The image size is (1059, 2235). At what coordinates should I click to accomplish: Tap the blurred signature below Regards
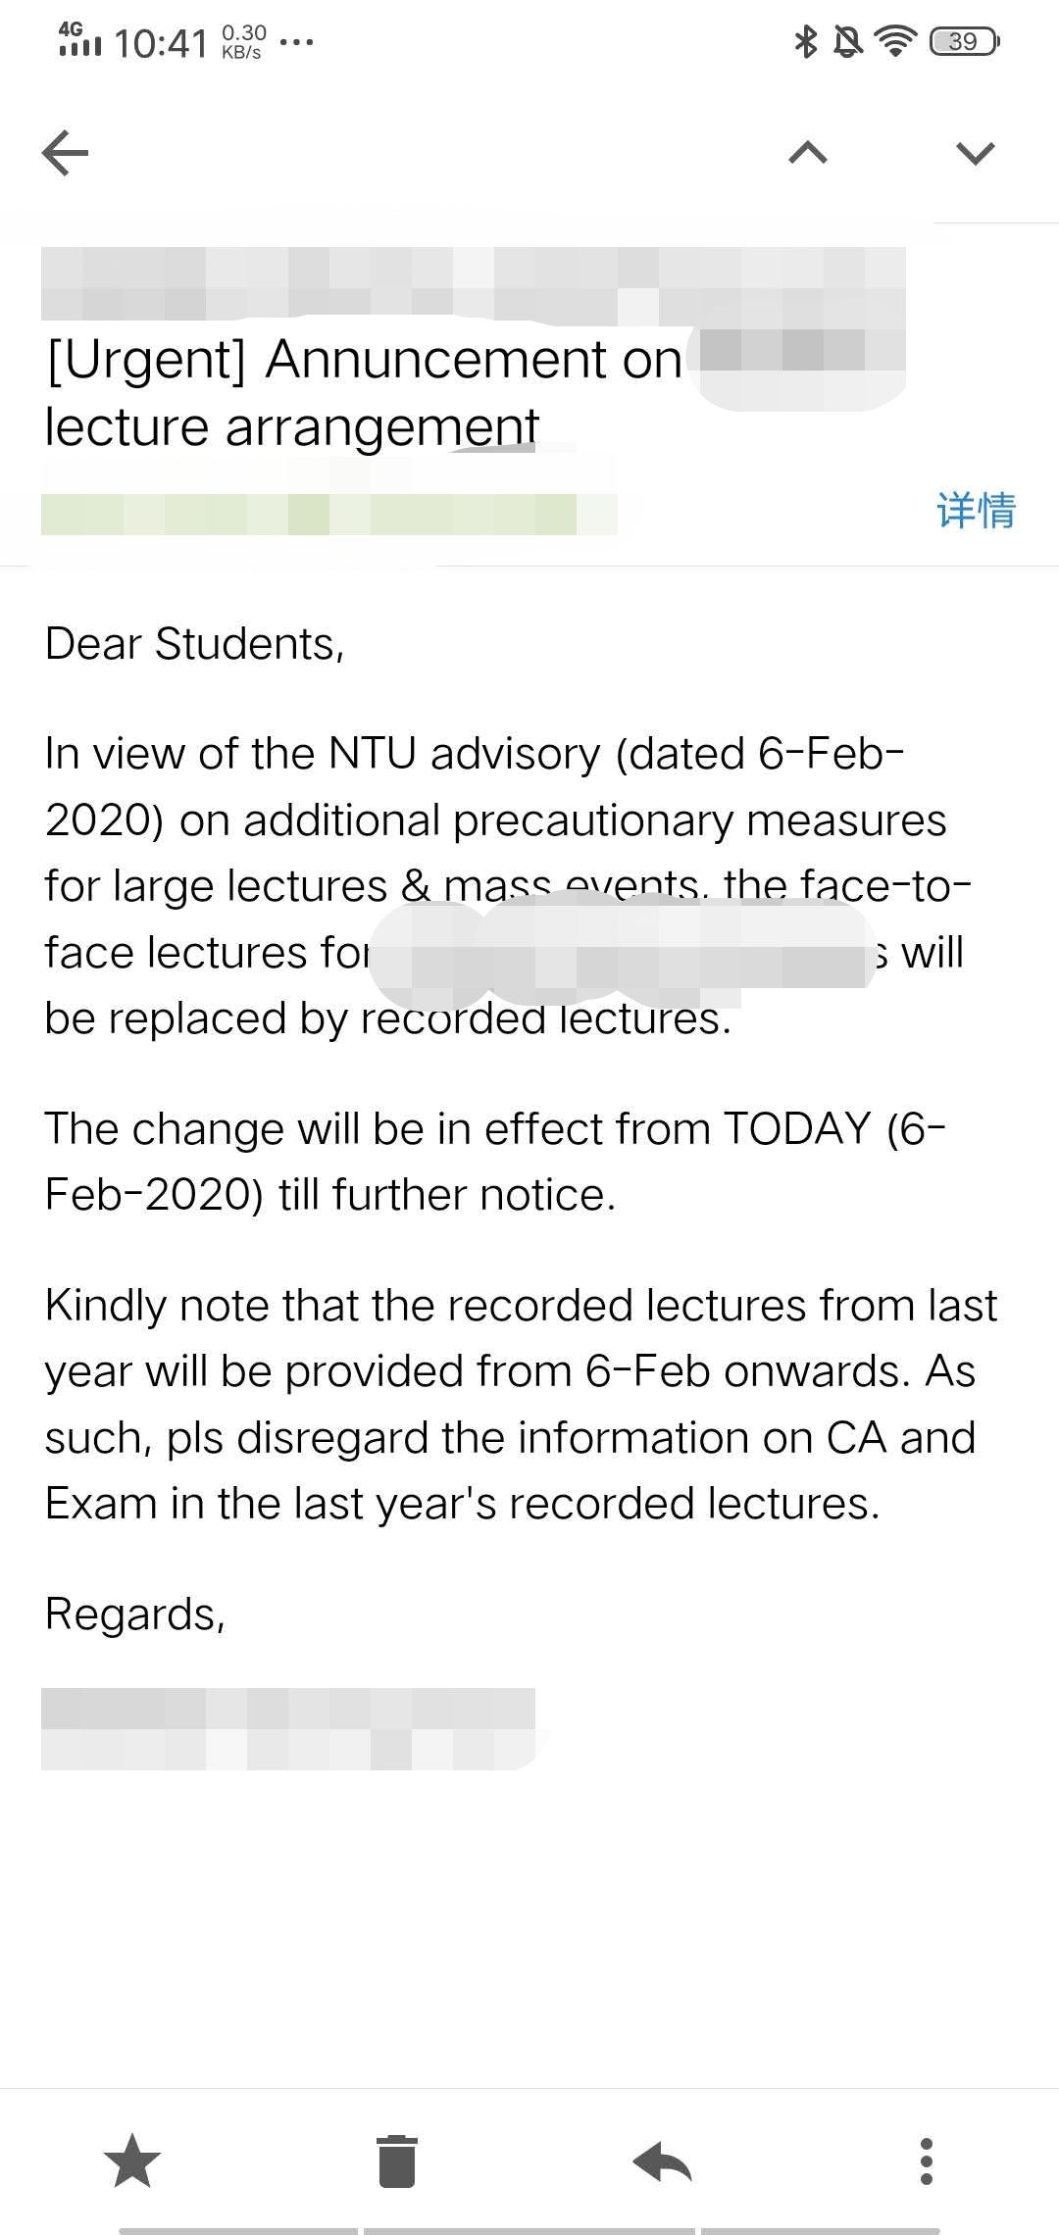pos(287,1728)
